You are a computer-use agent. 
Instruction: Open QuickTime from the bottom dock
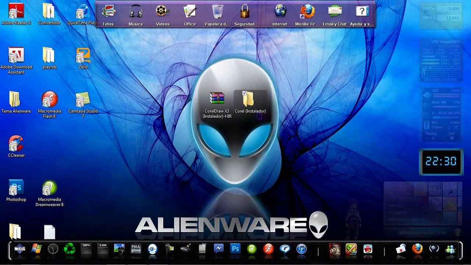click(x=285, y=249)
